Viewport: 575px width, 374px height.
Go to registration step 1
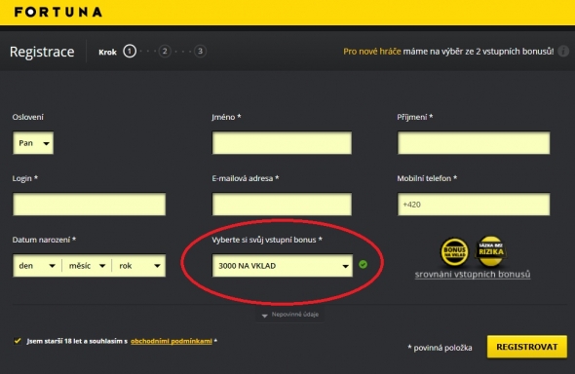tap(130, 52)
